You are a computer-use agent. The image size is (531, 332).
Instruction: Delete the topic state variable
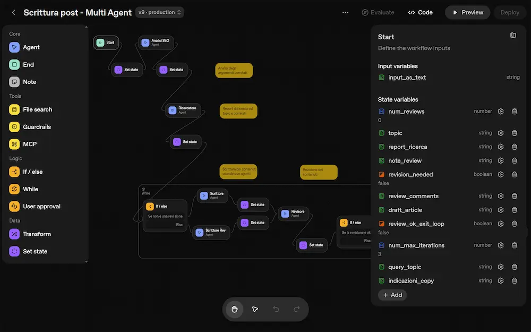tap(514, 133)
